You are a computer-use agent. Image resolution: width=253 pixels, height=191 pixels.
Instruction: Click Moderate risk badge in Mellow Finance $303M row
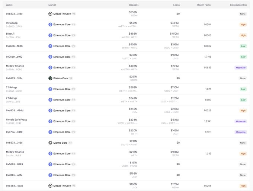pyautogui.click(x=241, y=68)
